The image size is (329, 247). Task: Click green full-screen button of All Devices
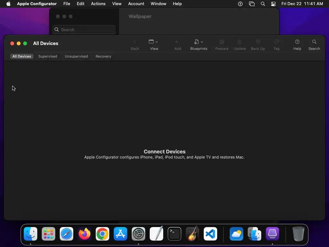pyautogui.click(x=25, y=43)
